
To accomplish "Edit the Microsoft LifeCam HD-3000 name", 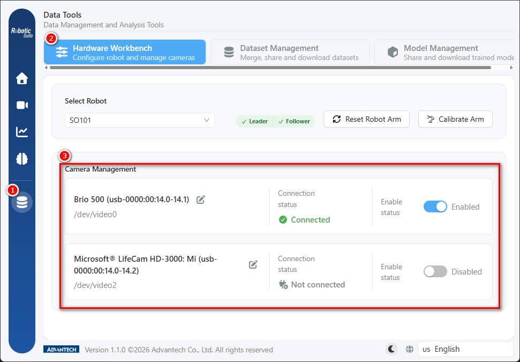I will point(253,265).
